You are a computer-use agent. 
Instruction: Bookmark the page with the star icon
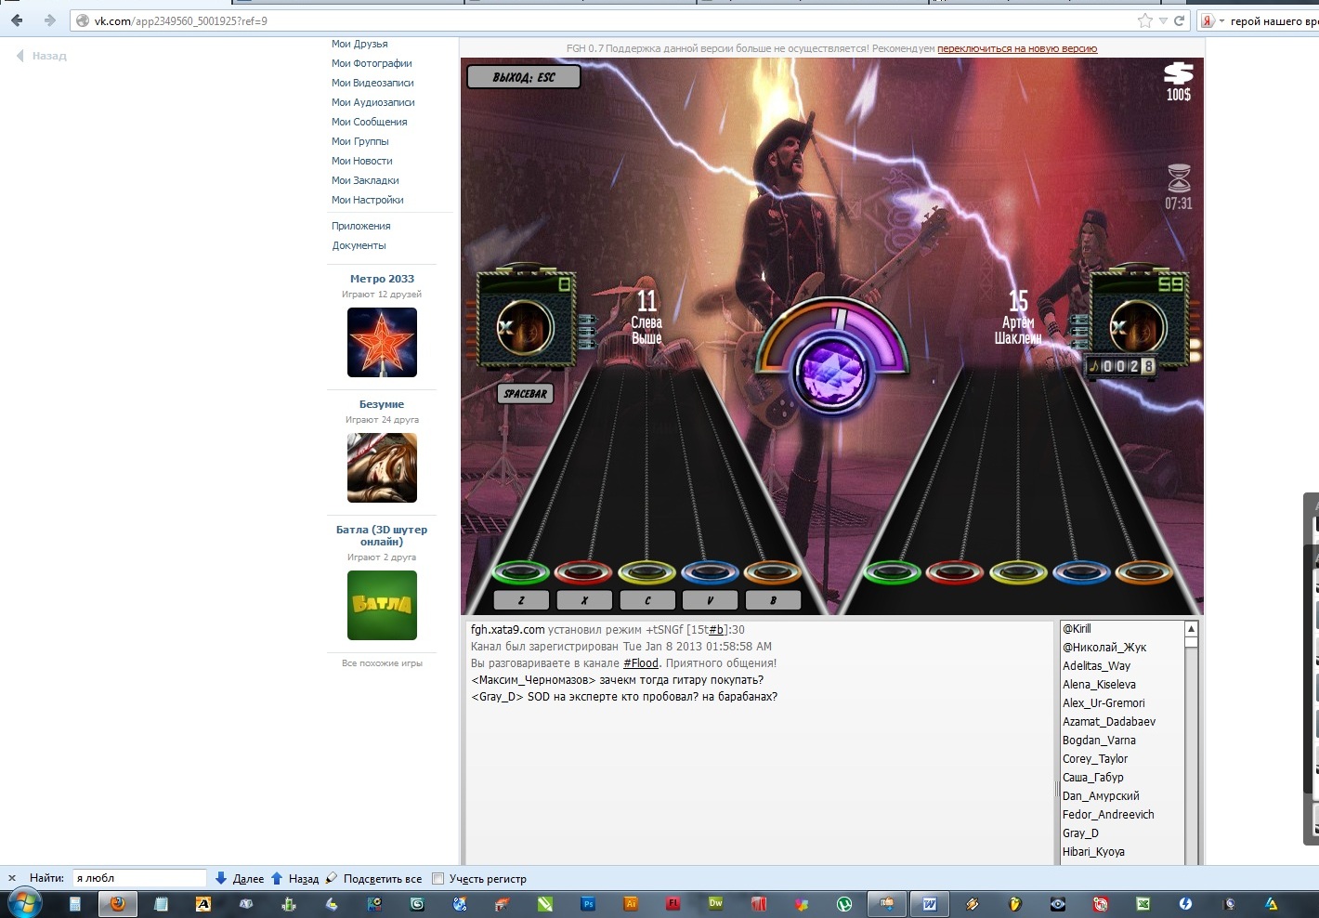(1145, 20)
